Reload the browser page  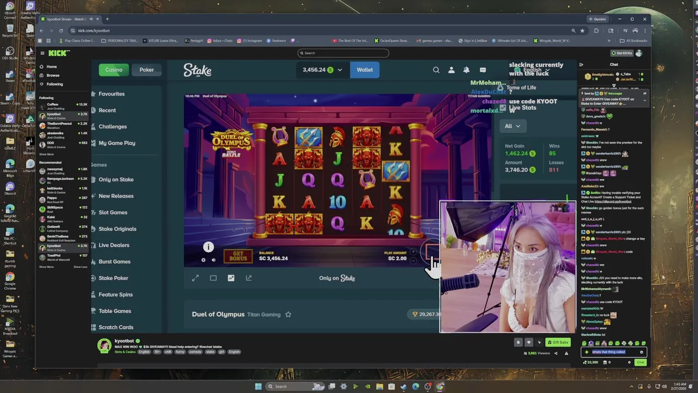[61, 31]
